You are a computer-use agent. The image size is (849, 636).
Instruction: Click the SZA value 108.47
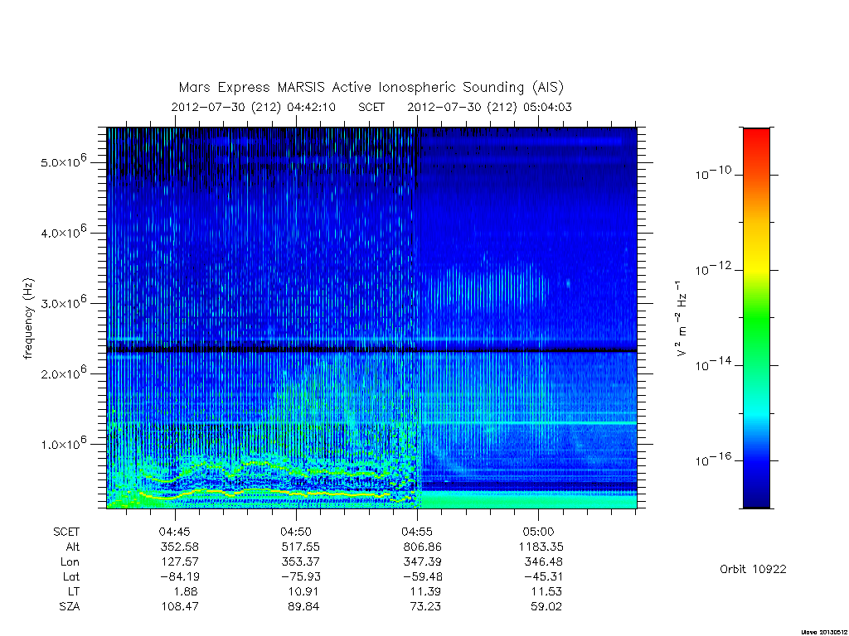pyautogui.click(x=180, y=606)
